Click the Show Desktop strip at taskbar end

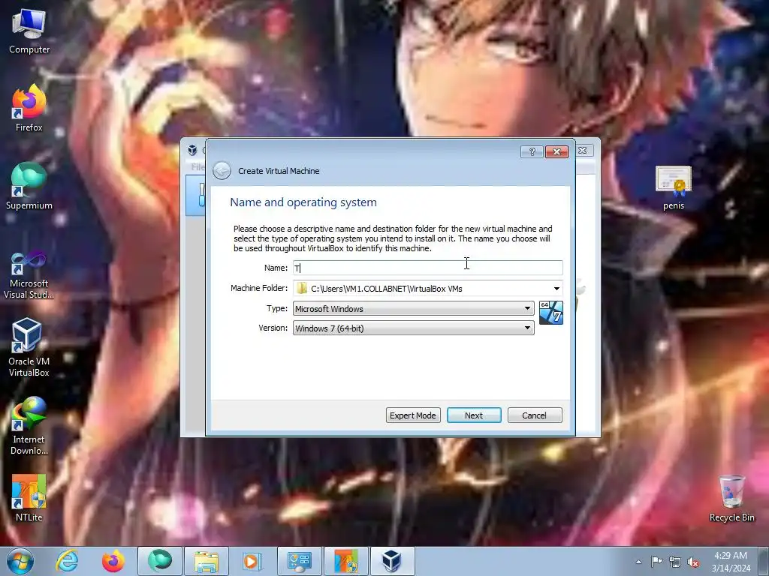tap(764, 561)
